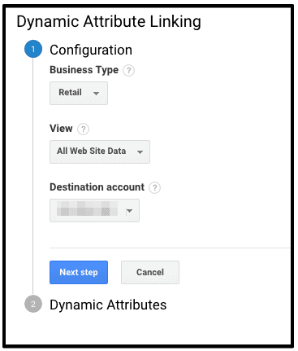Click the Cancel button

(150, 272)
